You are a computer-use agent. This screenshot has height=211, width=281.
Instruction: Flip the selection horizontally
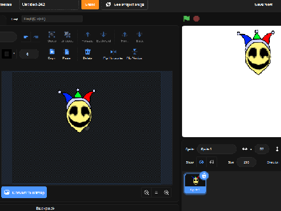coord(113,54)
